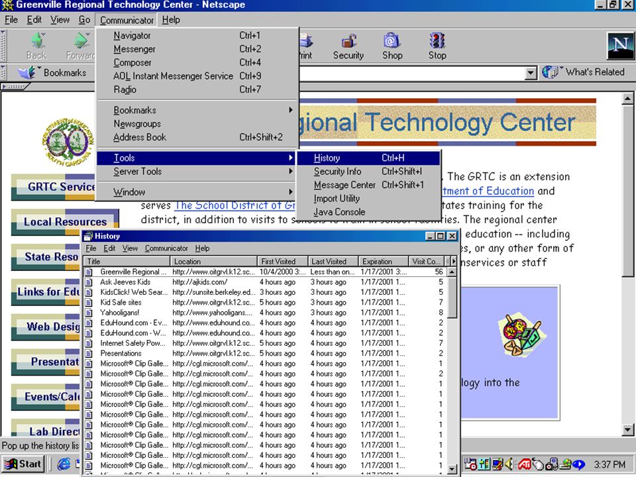Open Address Book menu item
Viewport: 636px width, 477px height.
click(x=197, y=137)
